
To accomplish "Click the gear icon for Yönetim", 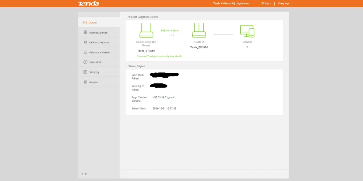I will click(x=85, y=82).
